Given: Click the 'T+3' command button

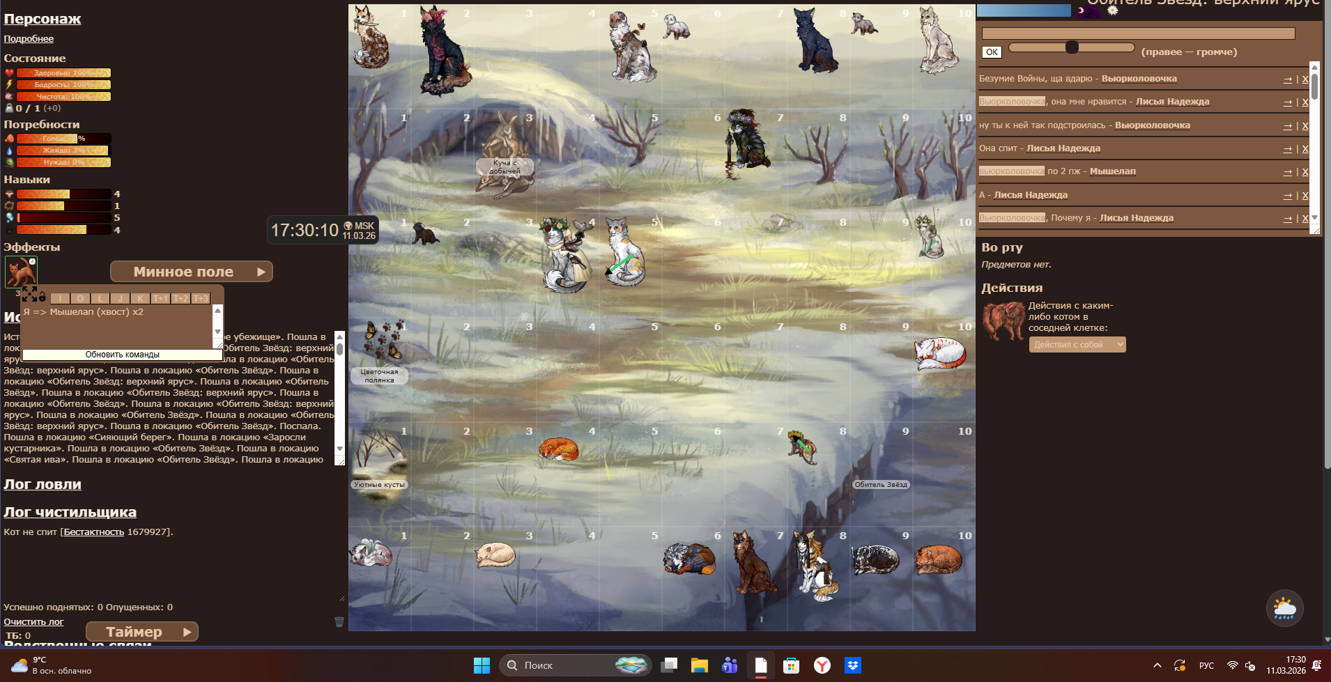Looking at the screenshot, I should (x=201, y=298).
